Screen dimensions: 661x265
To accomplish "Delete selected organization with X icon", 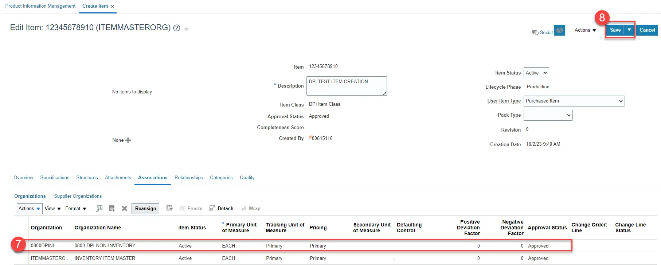I will click(124, 208).
